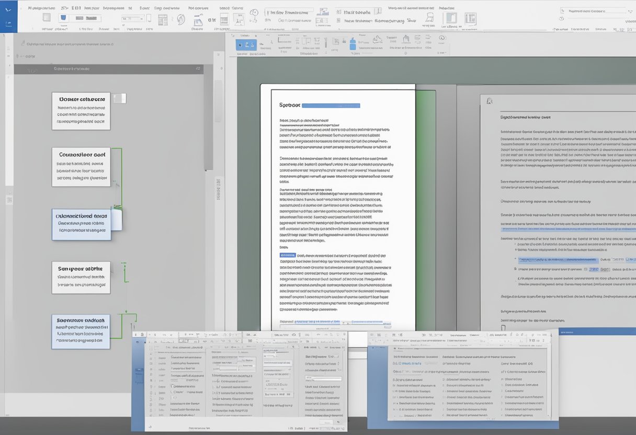Viewport: 636px width, 435px height.
Task: Click the framed page icon at the ribbon's right
Action: (470, 19)
